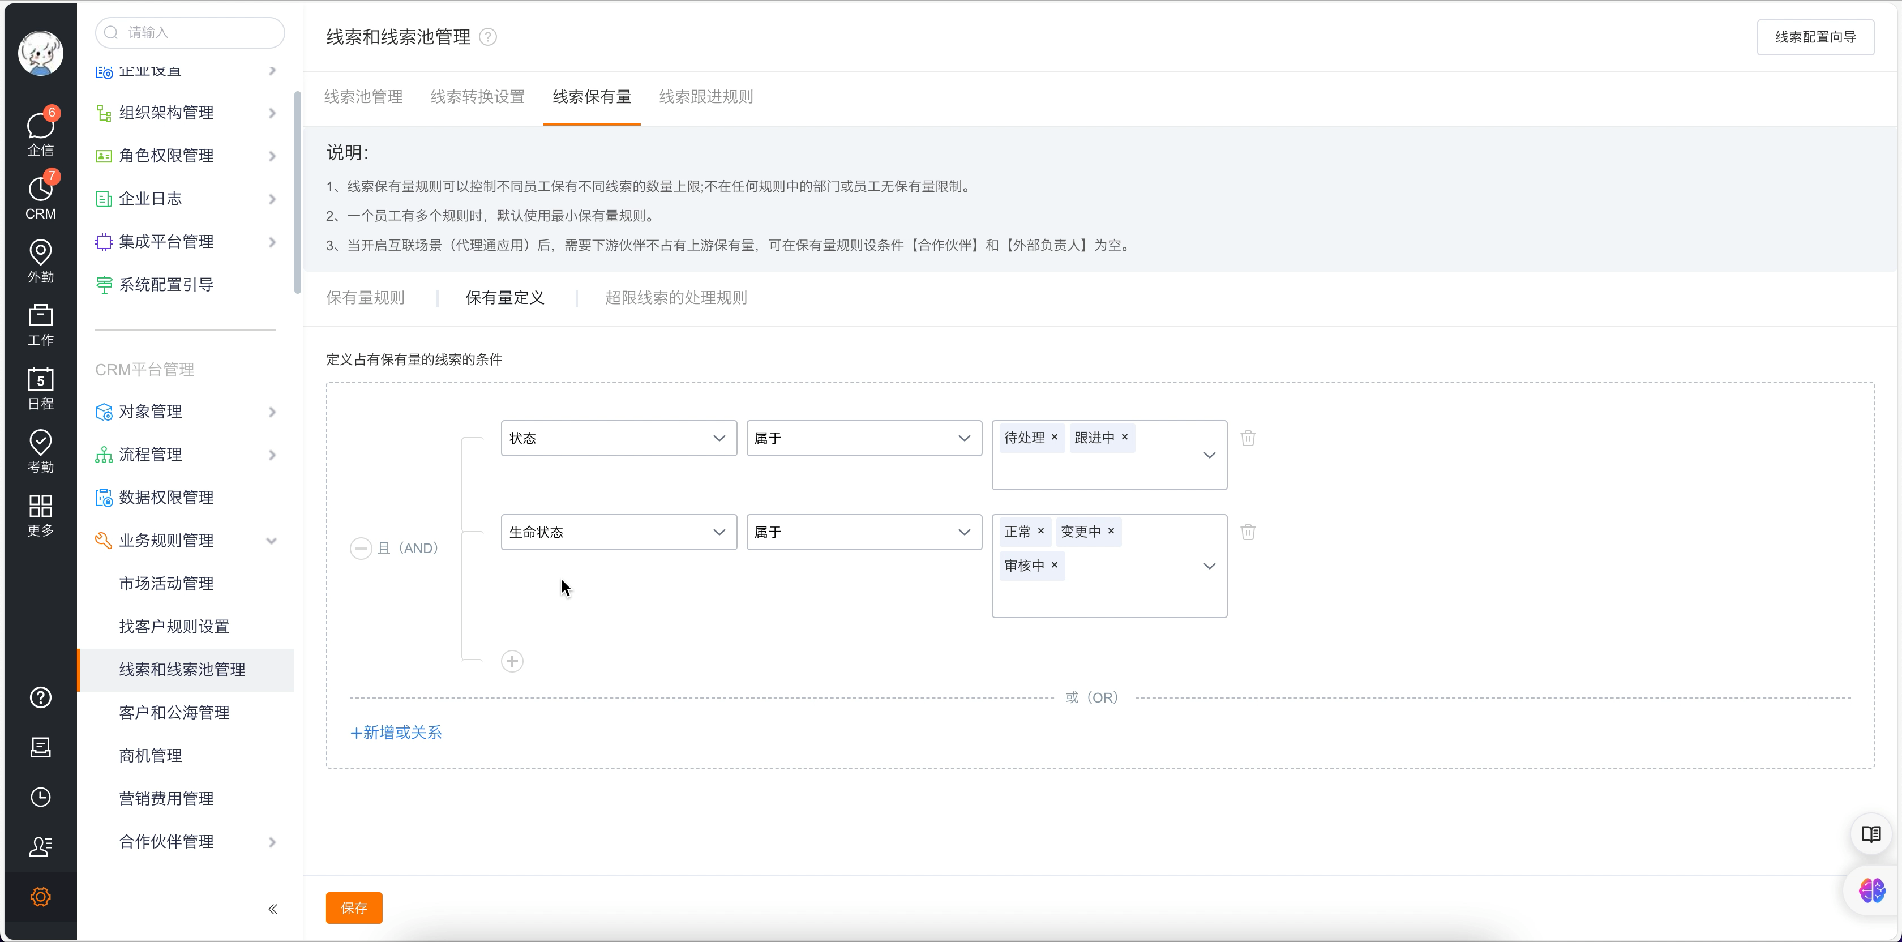This screenshot has height=942, width=1902.
Task: Open 商机管理 in sidebar
Action: (x=151, y=755)
